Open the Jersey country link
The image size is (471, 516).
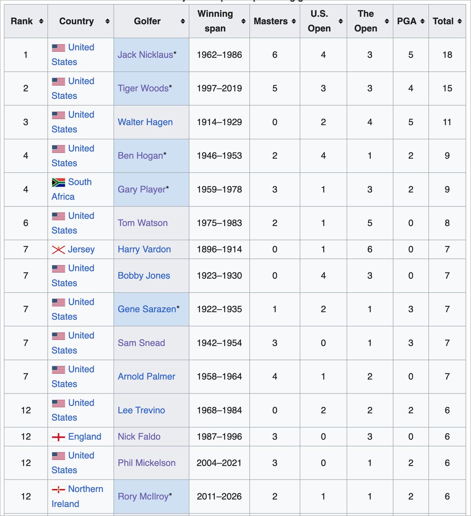point(81,249)
